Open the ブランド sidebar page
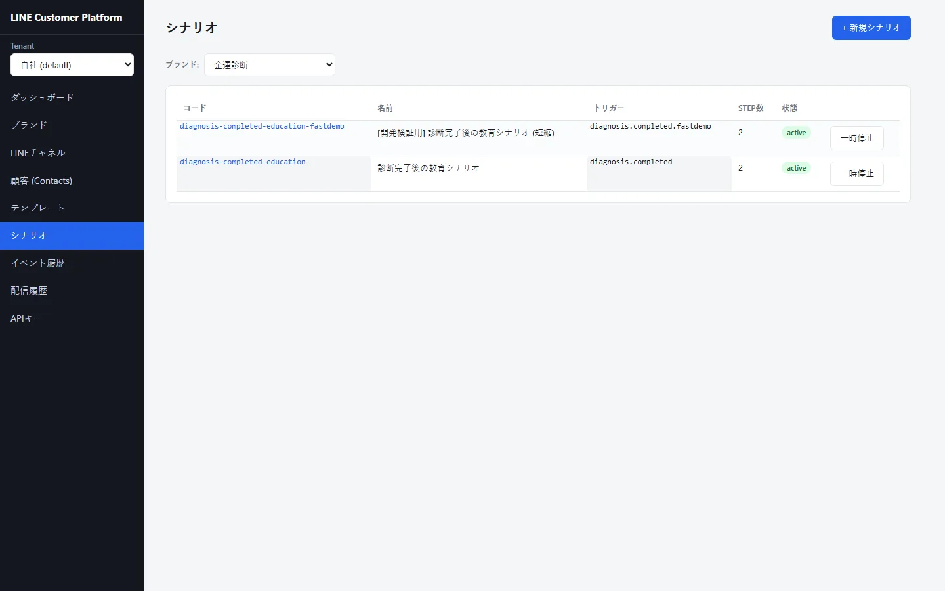This screenshot has width=945, height=591. (72, 125)
